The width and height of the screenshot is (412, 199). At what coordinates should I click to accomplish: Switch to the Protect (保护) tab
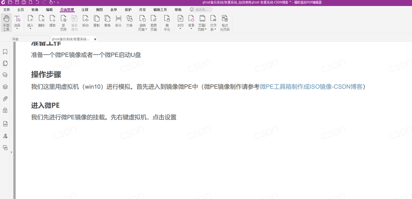pos(128,10)
